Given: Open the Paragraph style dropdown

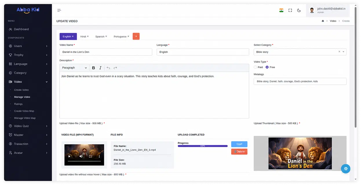Looking at the screenshot, I should tap(74, 68).
